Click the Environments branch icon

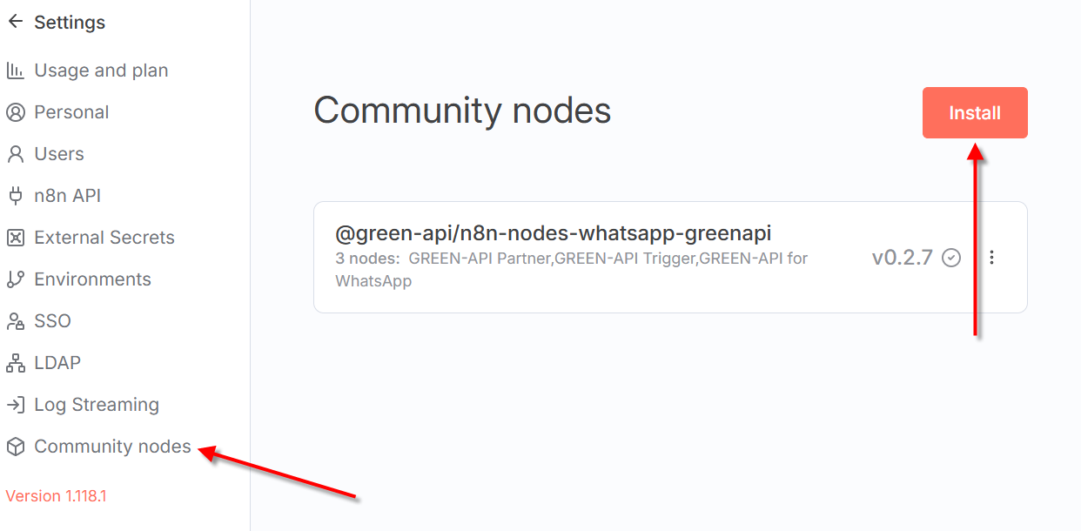pos(15,279)
